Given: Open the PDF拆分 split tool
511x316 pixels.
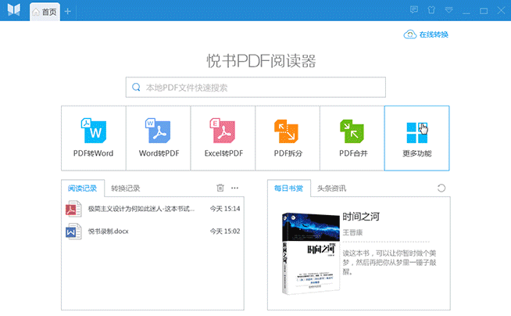Looking at the screenshot, I should (x=288, y=138).
